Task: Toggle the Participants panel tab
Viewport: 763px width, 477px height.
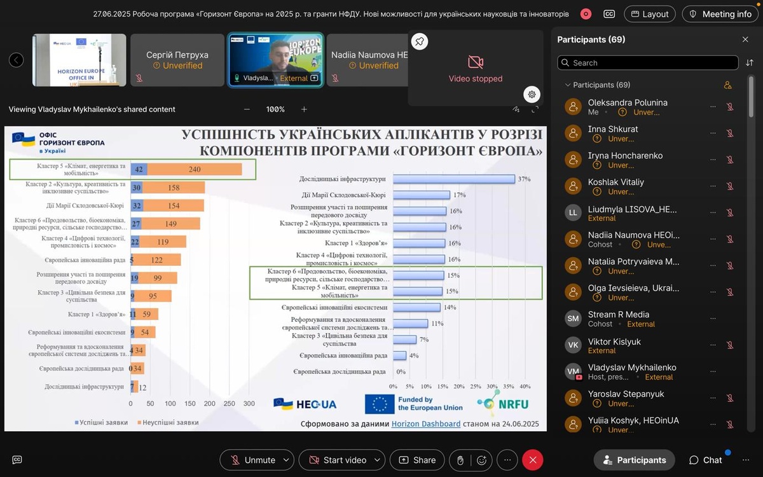Action: [x=635, y=460]
